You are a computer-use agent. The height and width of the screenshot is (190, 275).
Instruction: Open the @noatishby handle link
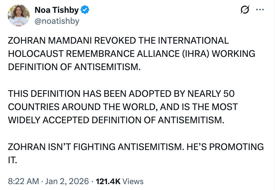[57, 21]
